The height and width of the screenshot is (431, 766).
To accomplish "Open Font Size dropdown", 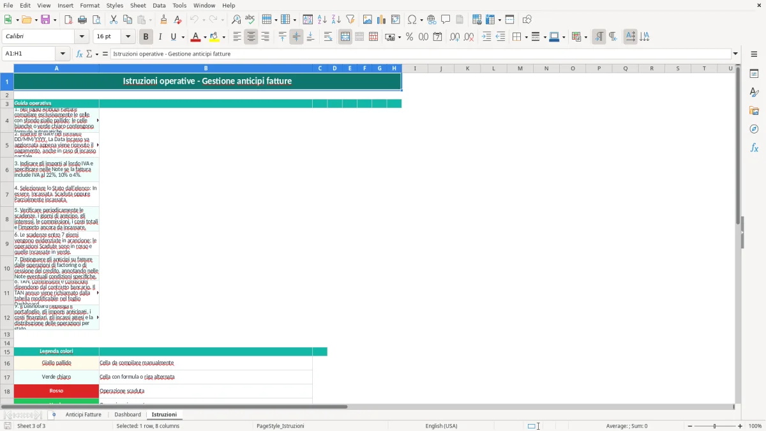I will click(128, 37).
